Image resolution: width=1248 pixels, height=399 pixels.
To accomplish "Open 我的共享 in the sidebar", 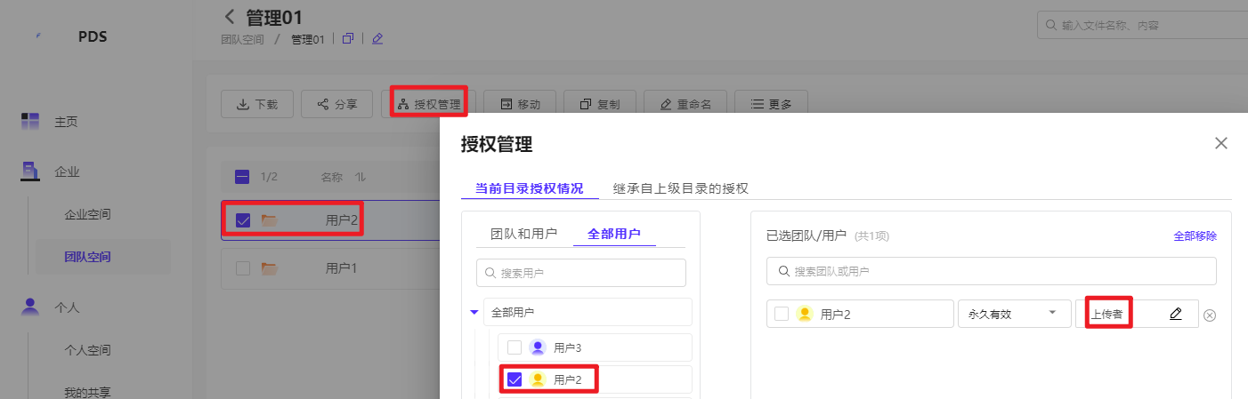I will [87, 393].
